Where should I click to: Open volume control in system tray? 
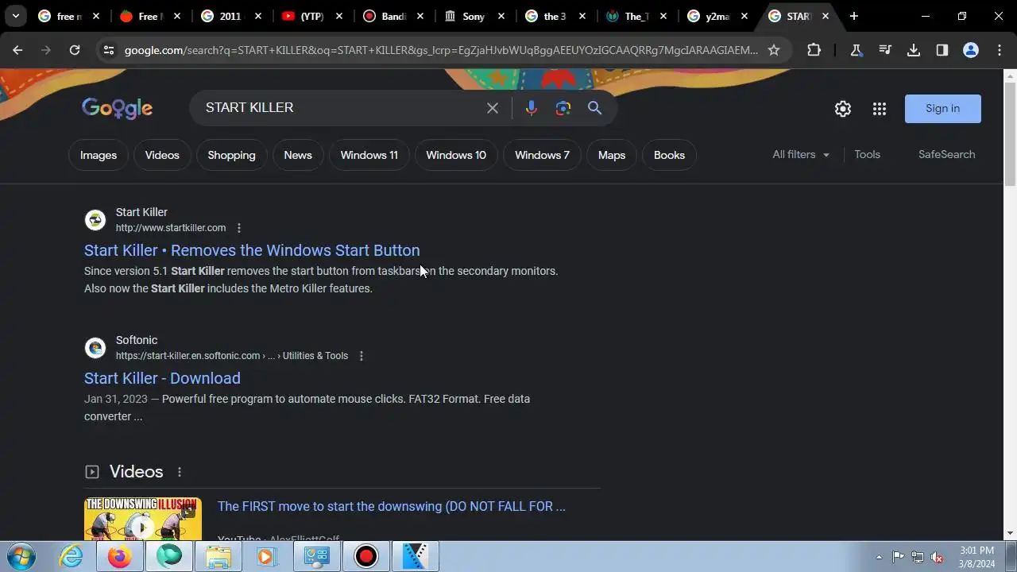pyautogui.click(x=937, y=557)
